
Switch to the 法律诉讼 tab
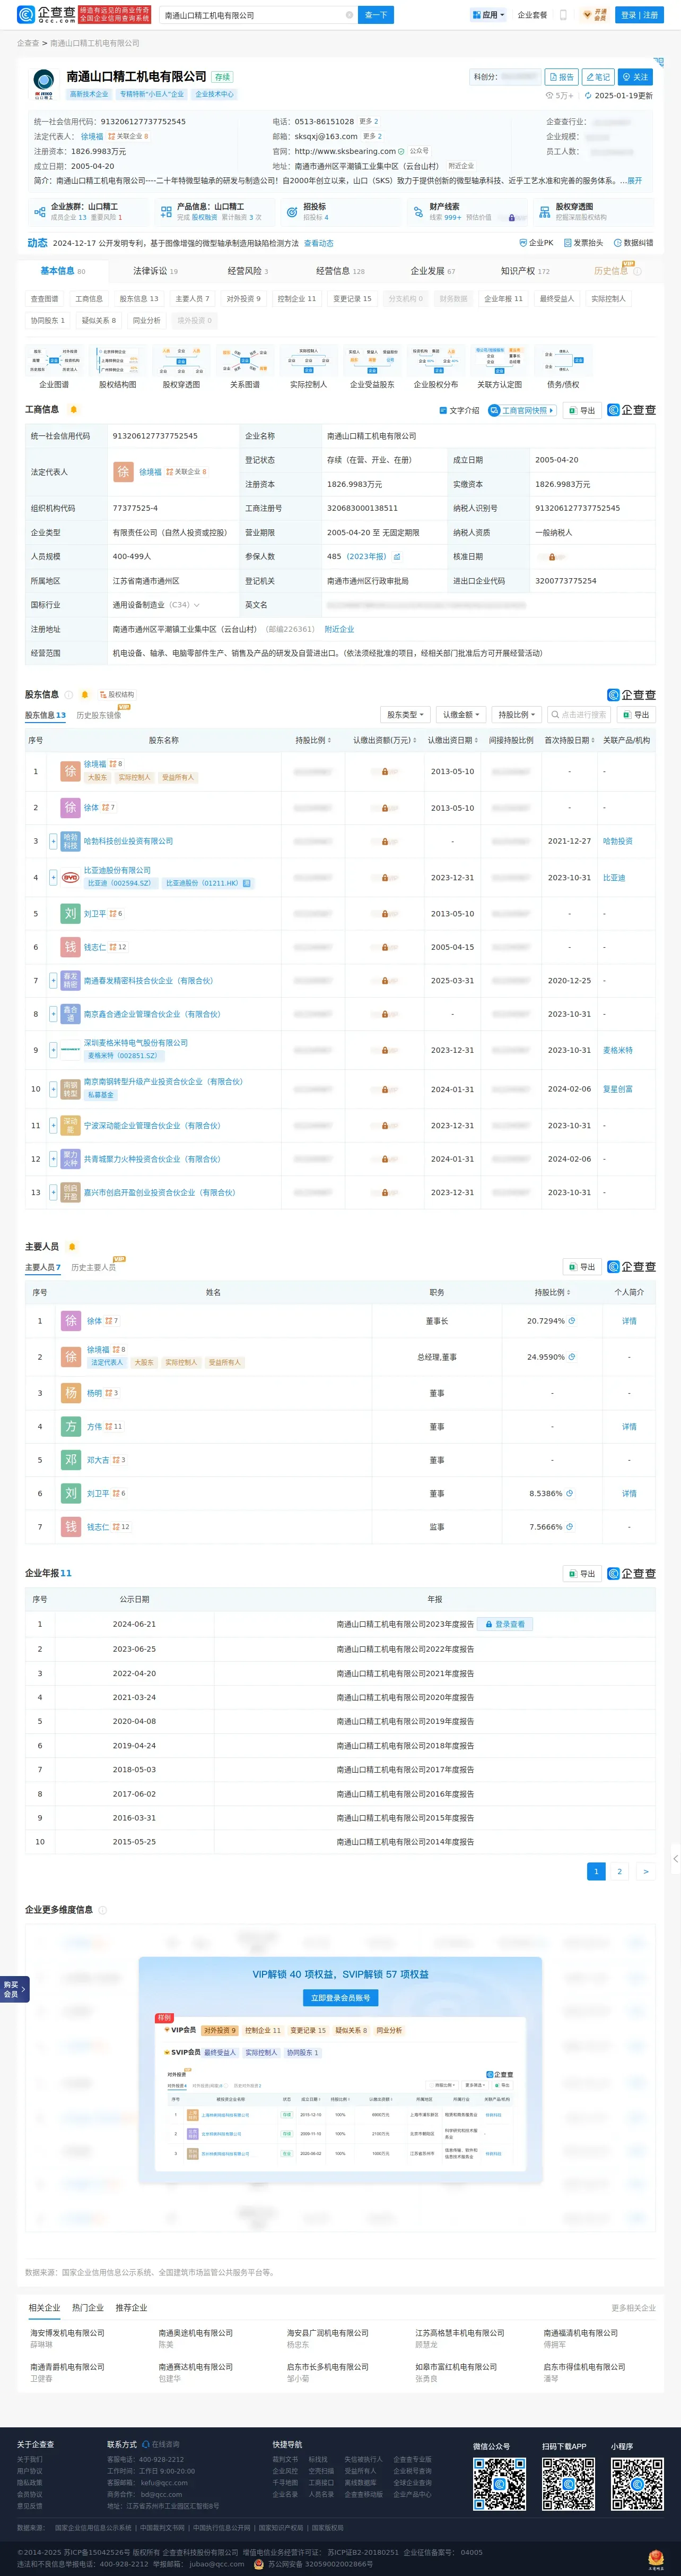(x=155, y=271)
